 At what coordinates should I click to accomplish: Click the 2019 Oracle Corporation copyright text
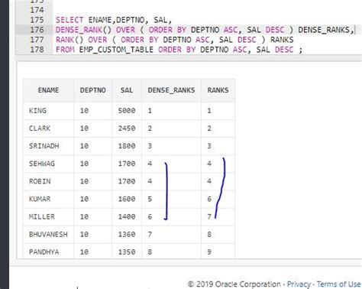pos(234,284)
